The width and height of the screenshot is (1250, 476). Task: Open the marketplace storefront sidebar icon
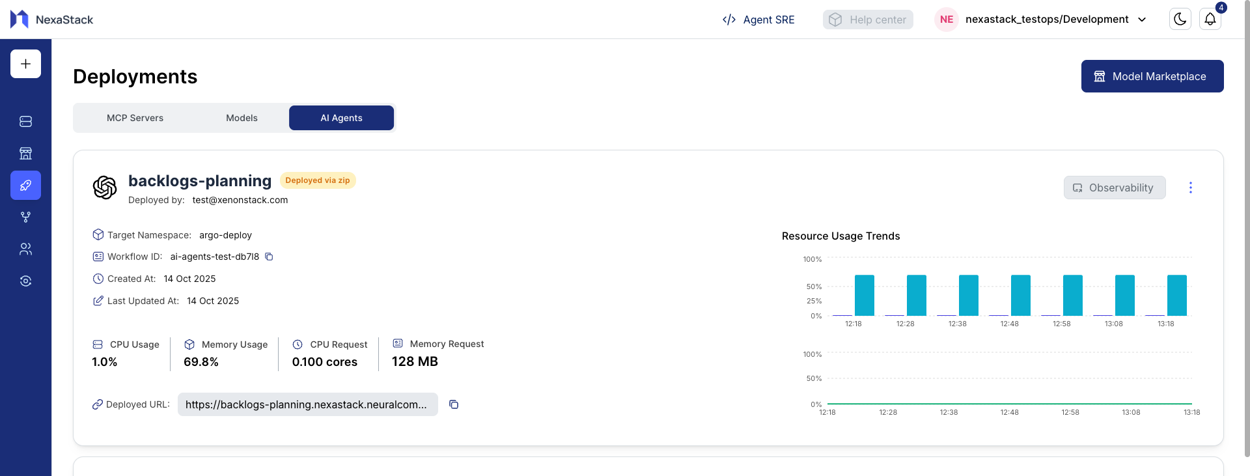[25, 154]
